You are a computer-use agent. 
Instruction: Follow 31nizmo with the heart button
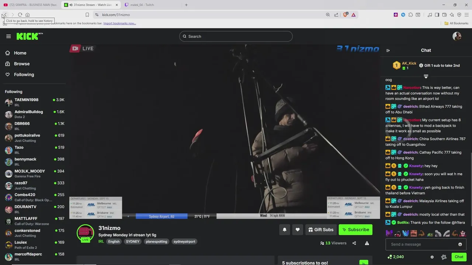[x=298, y=230]
